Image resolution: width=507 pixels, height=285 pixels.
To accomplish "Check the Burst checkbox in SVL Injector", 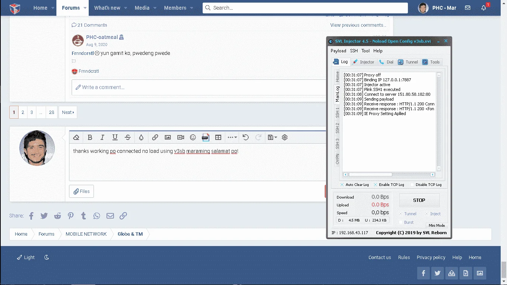I will (x=400, y=222).
